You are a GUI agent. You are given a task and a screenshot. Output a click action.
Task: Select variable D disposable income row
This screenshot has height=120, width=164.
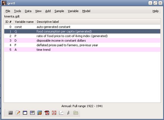[82, 40]
